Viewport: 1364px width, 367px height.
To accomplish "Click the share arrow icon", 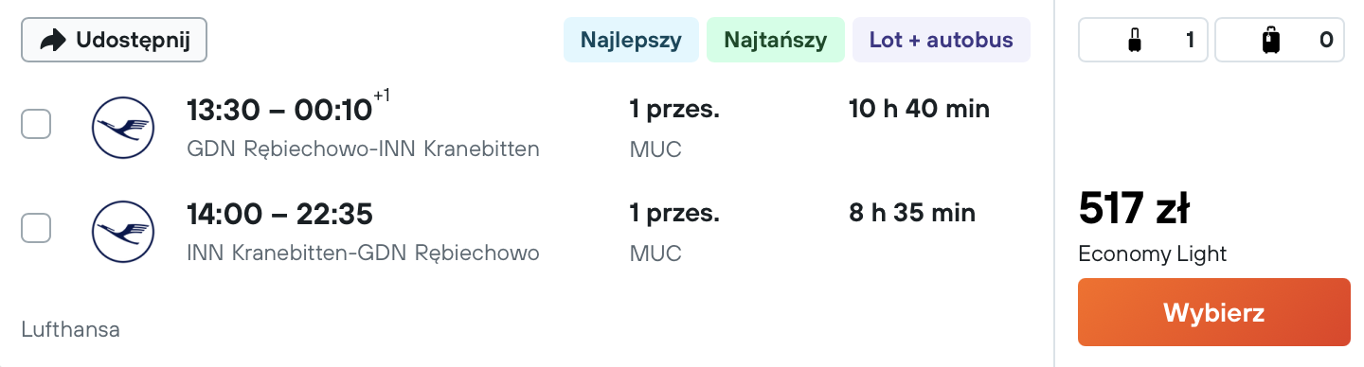I will tap(53, 40).
